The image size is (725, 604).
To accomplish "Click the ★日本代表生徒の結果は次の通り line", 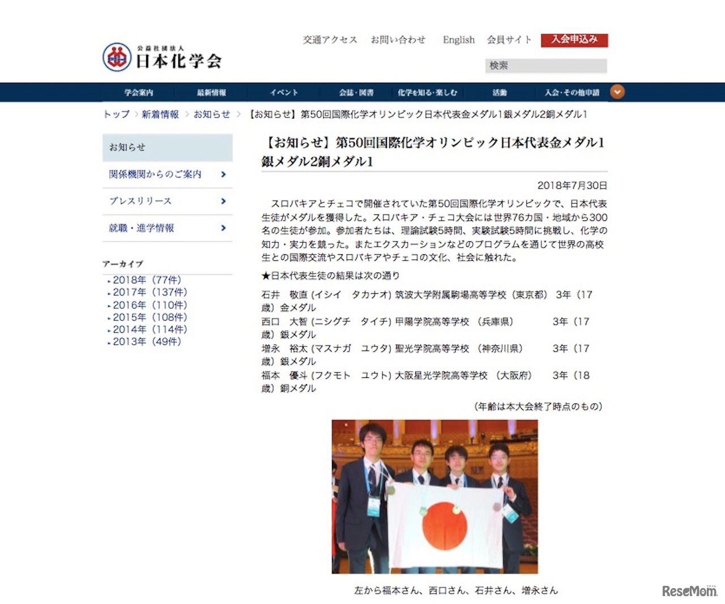I will [x=331, y=276].
